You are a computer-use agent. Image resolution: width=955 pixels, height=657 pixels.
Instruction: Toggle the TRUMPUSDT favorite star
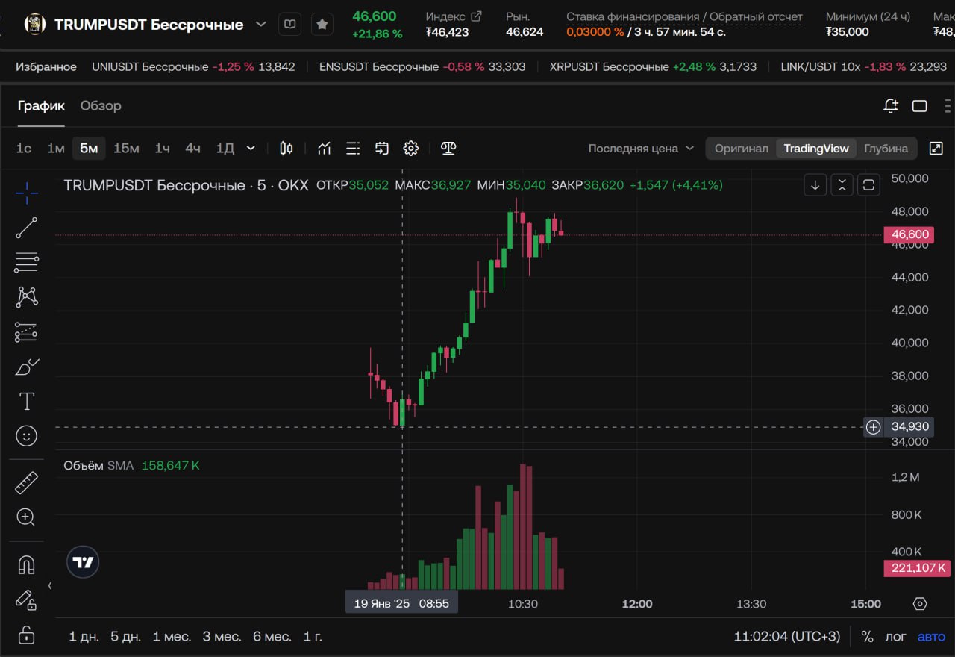point(322,25)
